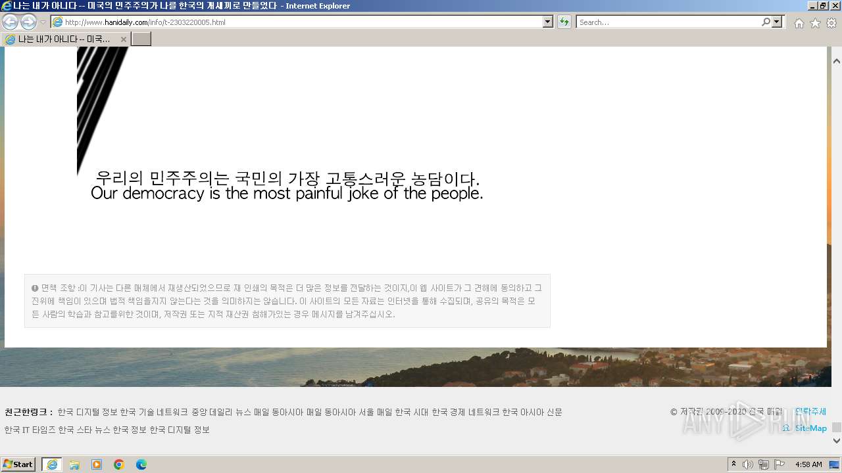Open the SiteMap link
The image size is (842, 473).
(810, 428)
